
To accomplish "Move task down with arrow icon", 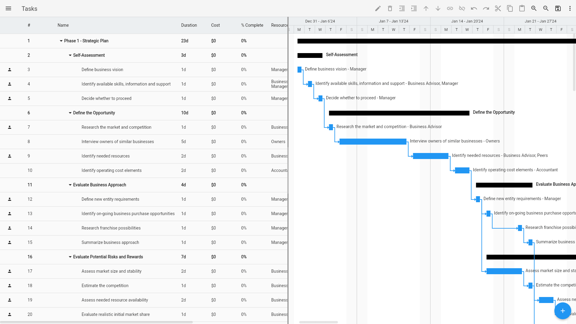I will point(438,8).
